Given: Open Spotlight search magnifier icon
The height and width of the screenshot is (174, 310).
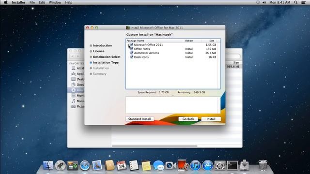Looking at the screenshot, I should point(295,2).
